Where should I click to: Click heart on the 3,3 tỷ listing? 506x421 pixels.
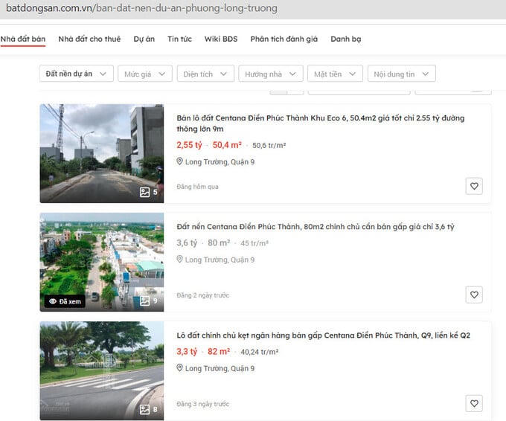474,403
